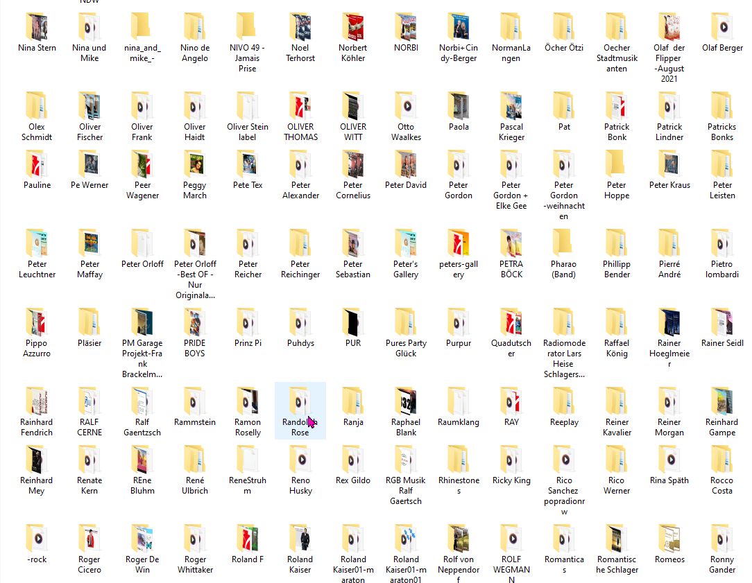Click the 'Rico Sanchez popradionrw' label

[564, 496]
